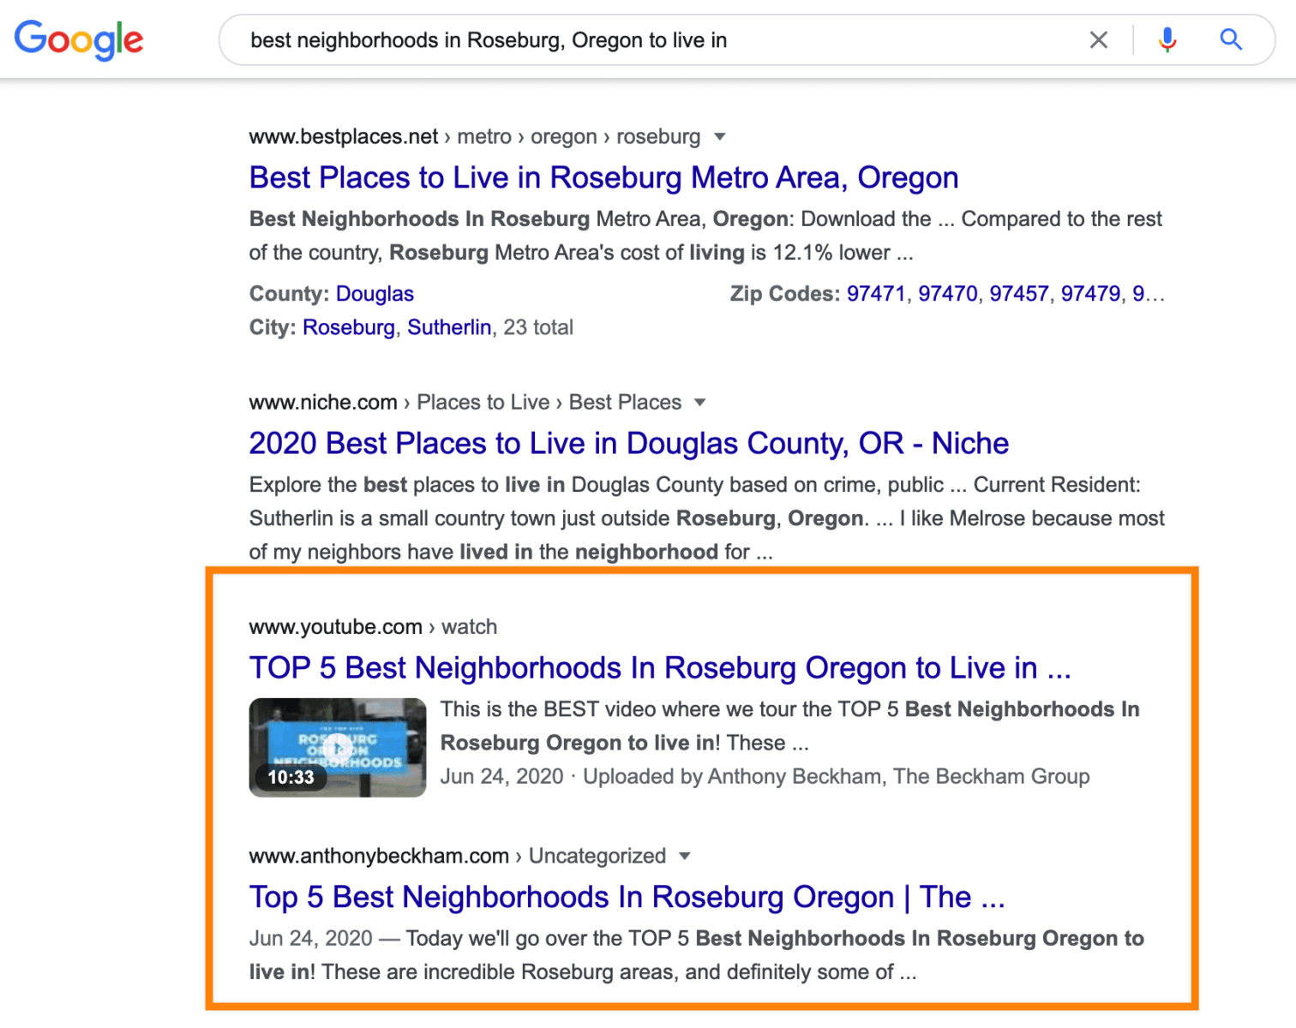
Task: Open zip code 97470 link
Action: 947,294
